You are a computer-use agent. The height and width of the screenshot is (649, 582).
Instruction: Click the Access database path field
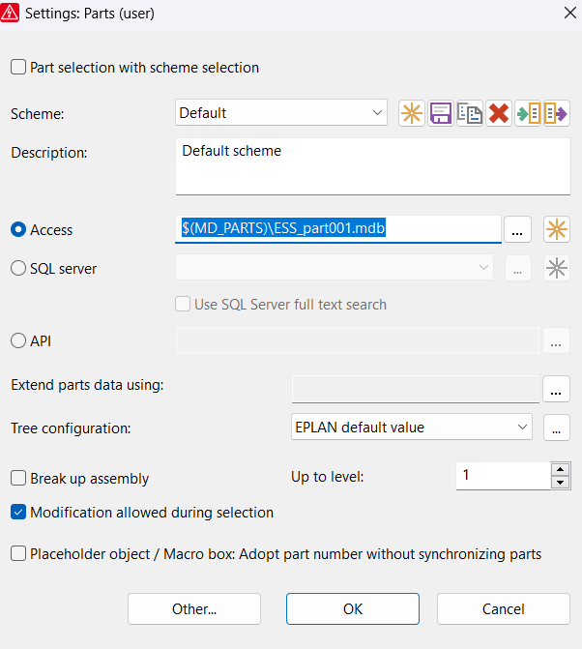pos(338,229)
